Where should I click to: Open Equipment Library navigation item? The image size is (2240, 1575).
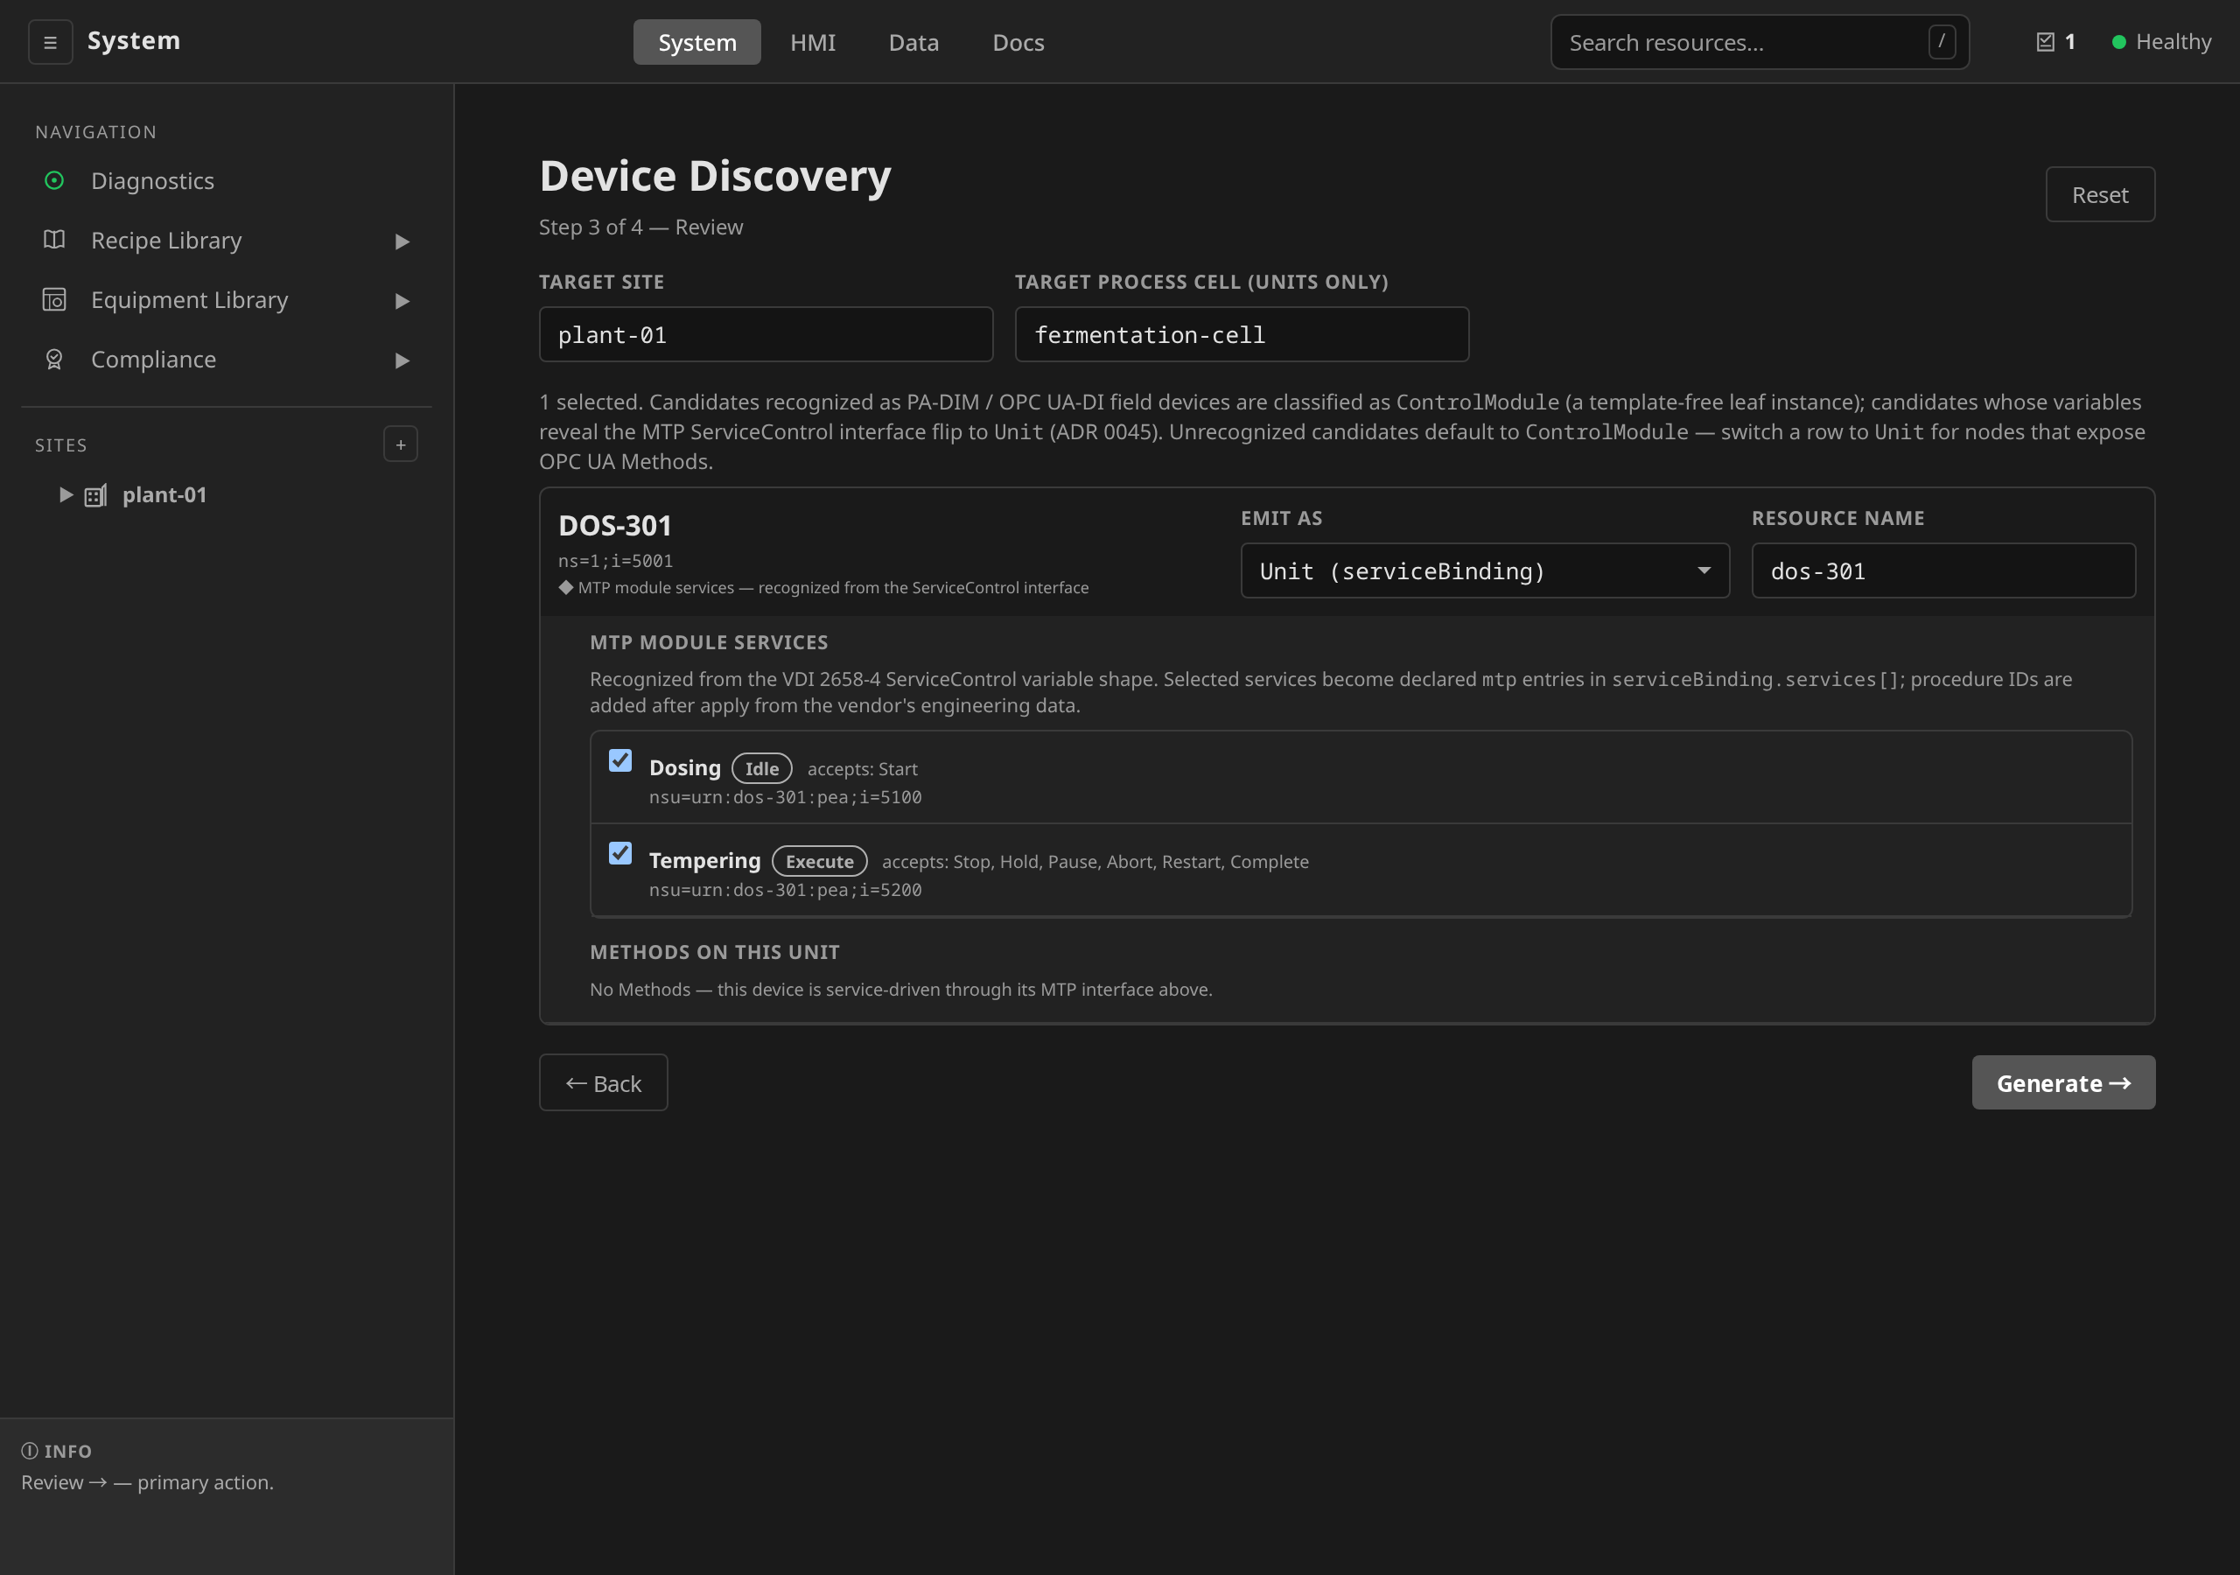[227, 299]
